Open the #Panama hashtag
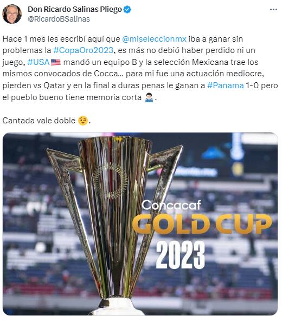Image resolution: width=282 pixels, height=323 pixels. (x=226, y=85)
